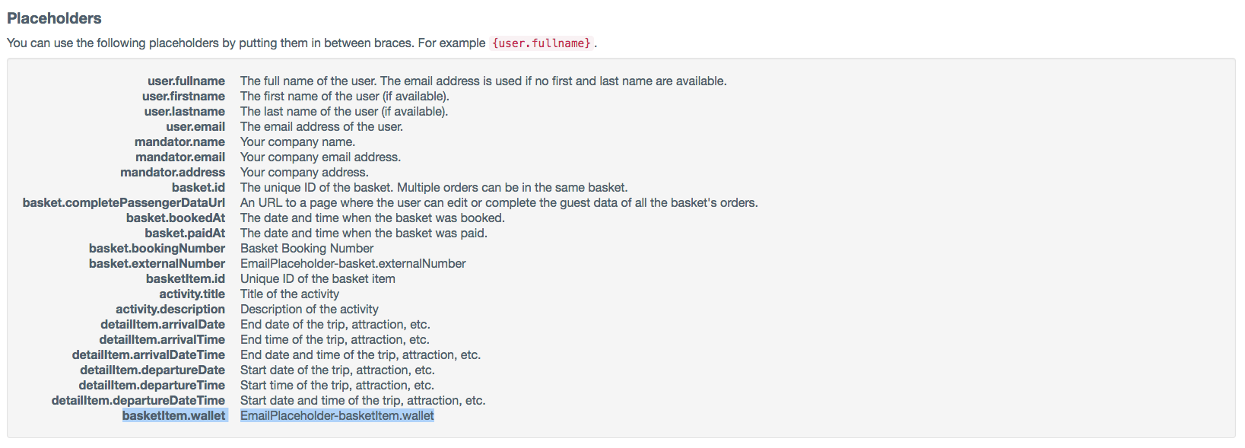Click the detailItem.departureDate placeholder label
The width and height of the screenshot is (1245, 448).
[152, 370]
